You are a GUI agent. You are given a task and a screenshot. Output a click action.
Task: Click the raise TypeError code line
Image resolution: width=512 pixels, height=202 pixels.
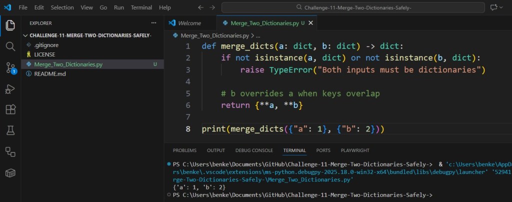click(363, 70)
